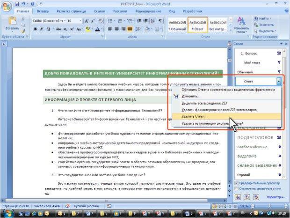Screen dimensions: 290x218
Task: Choose Изменить... in style menu
Action: pos(226,96)
